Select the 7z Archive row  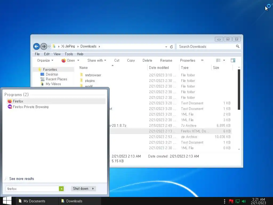171,125
